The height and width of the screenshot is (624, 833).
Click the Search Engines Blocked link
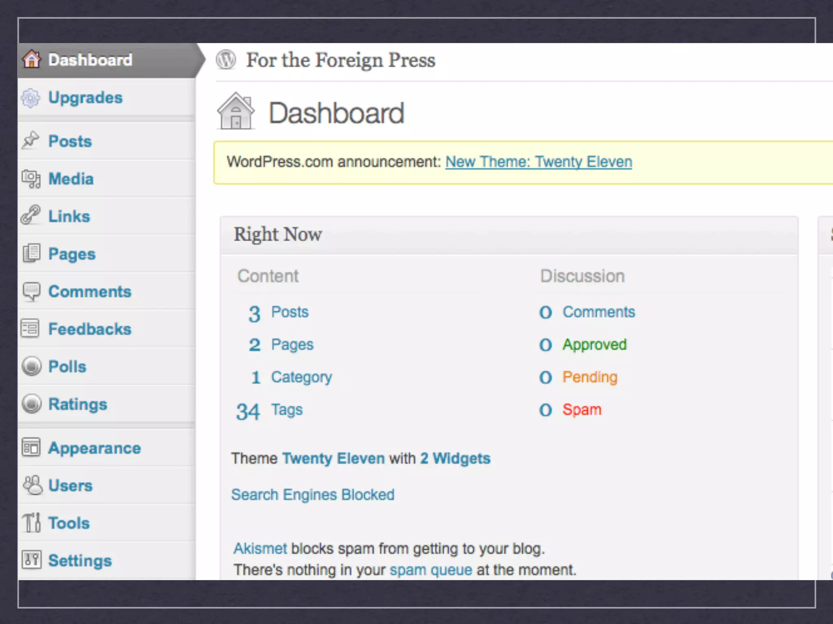pyautogui.click(x=313, y=495)
